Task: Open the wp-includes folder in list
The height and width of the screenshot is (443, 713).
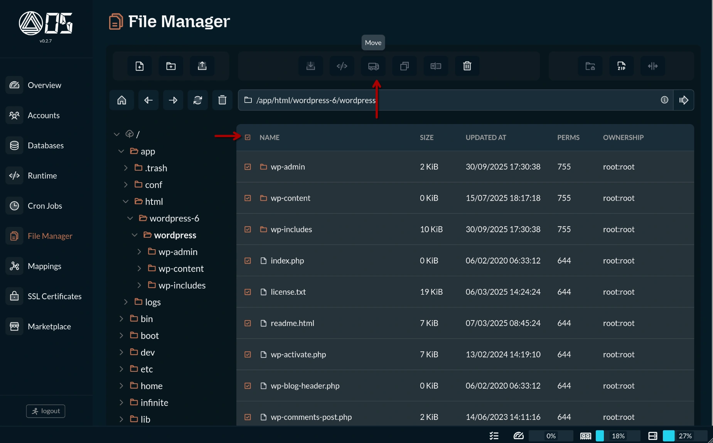Action: 291,230
